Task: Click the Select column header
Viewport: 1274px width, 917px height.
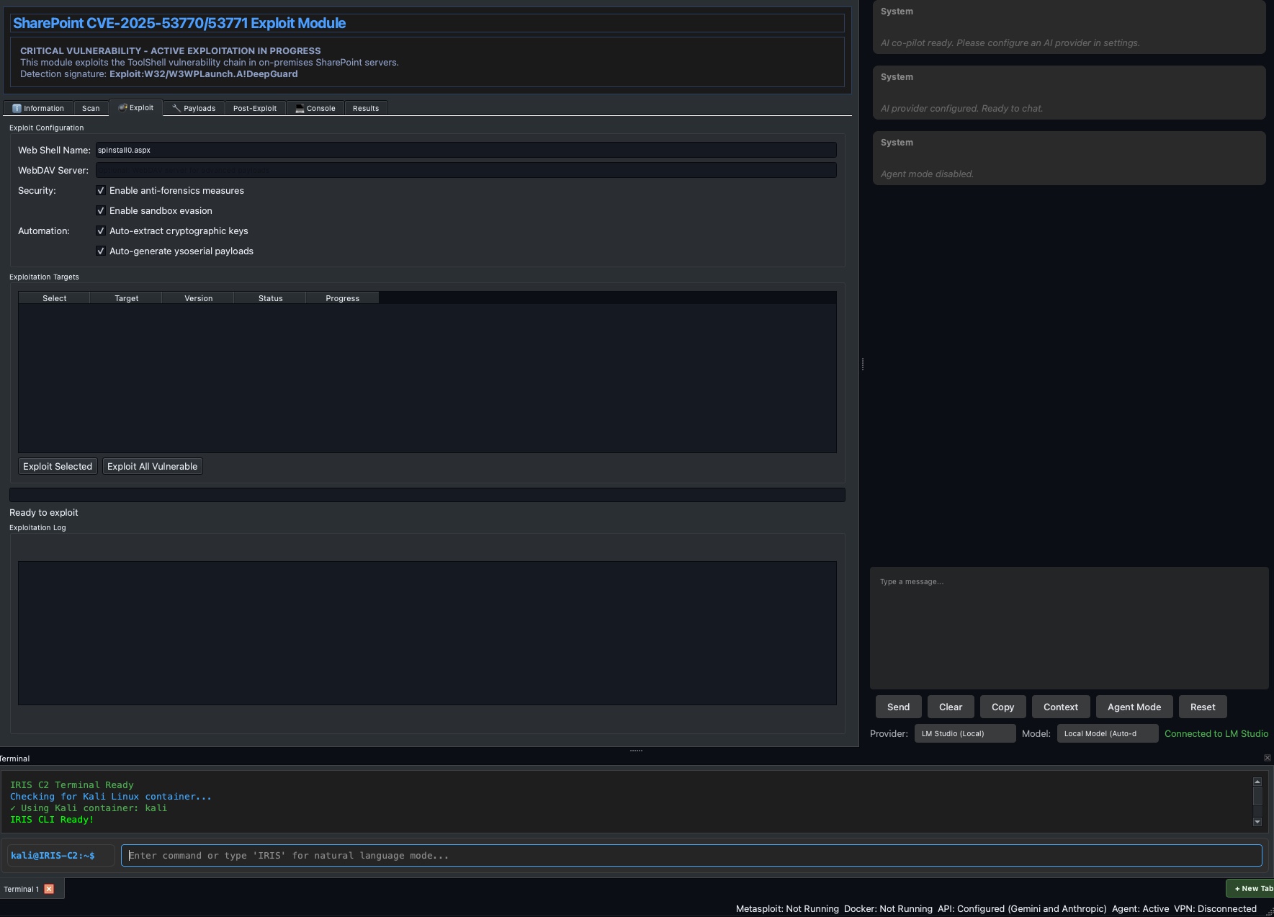Action: coord(54,298)
